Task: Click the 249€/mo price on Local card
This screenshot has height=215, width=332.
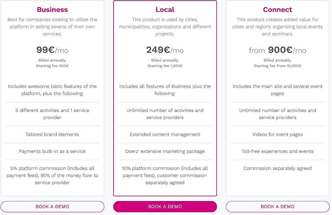Action: tap(165, 50)
